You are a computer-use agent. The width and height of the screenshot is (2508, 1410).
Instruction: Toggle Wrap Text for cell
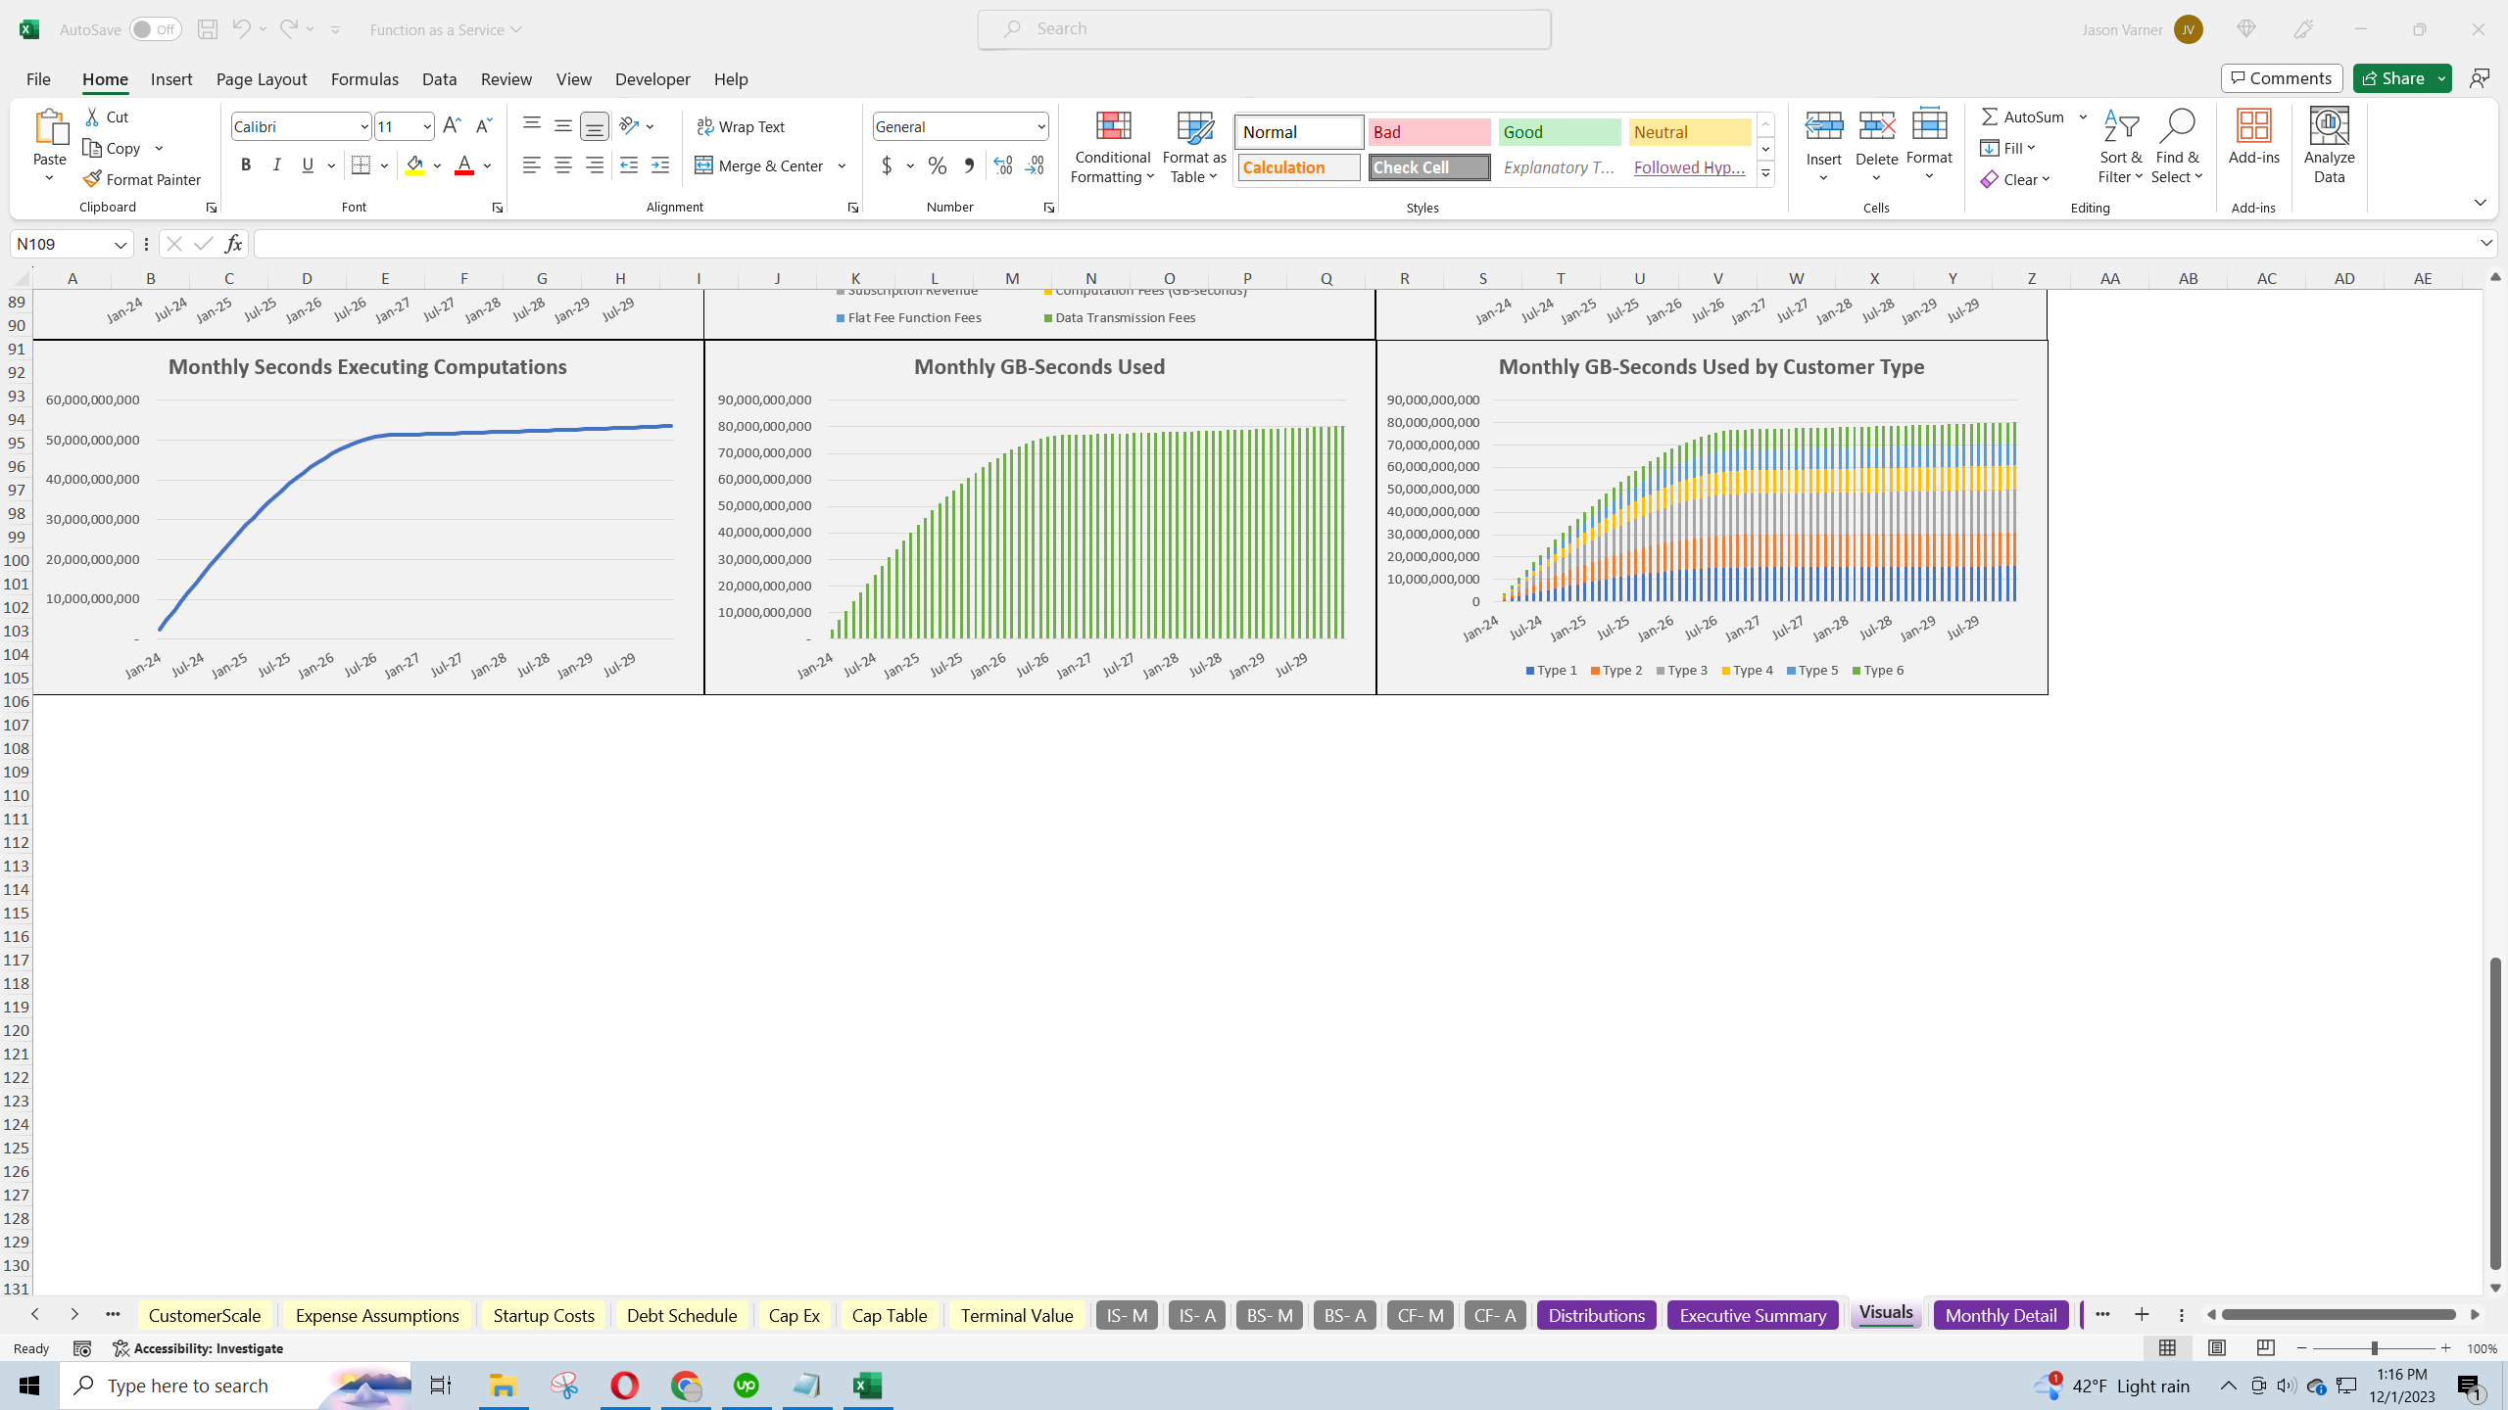point(741,126)
